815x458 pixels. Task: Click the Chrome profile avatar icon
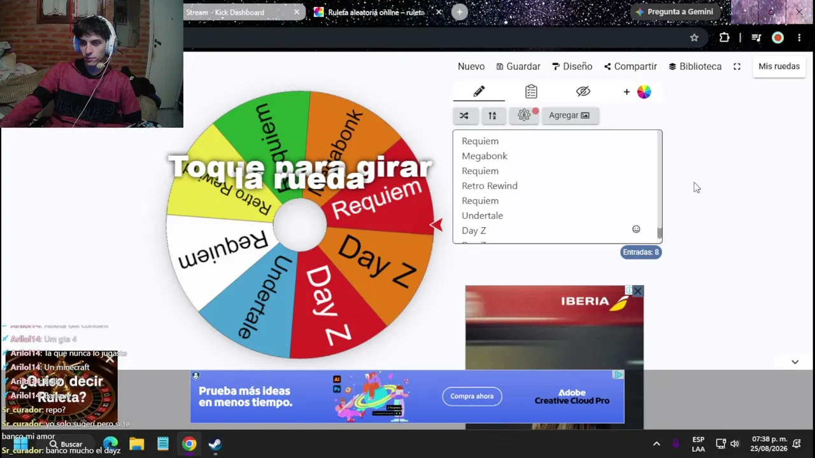[777, 38]
